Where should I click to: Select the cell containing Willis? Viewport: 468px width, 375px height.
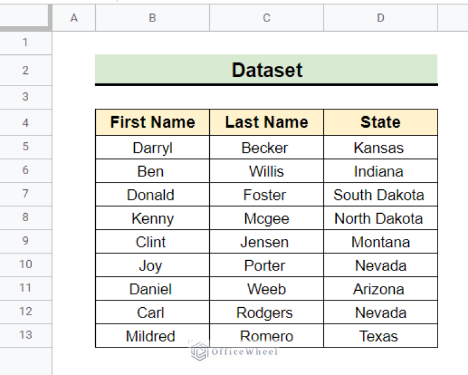[x=267, y=172]
